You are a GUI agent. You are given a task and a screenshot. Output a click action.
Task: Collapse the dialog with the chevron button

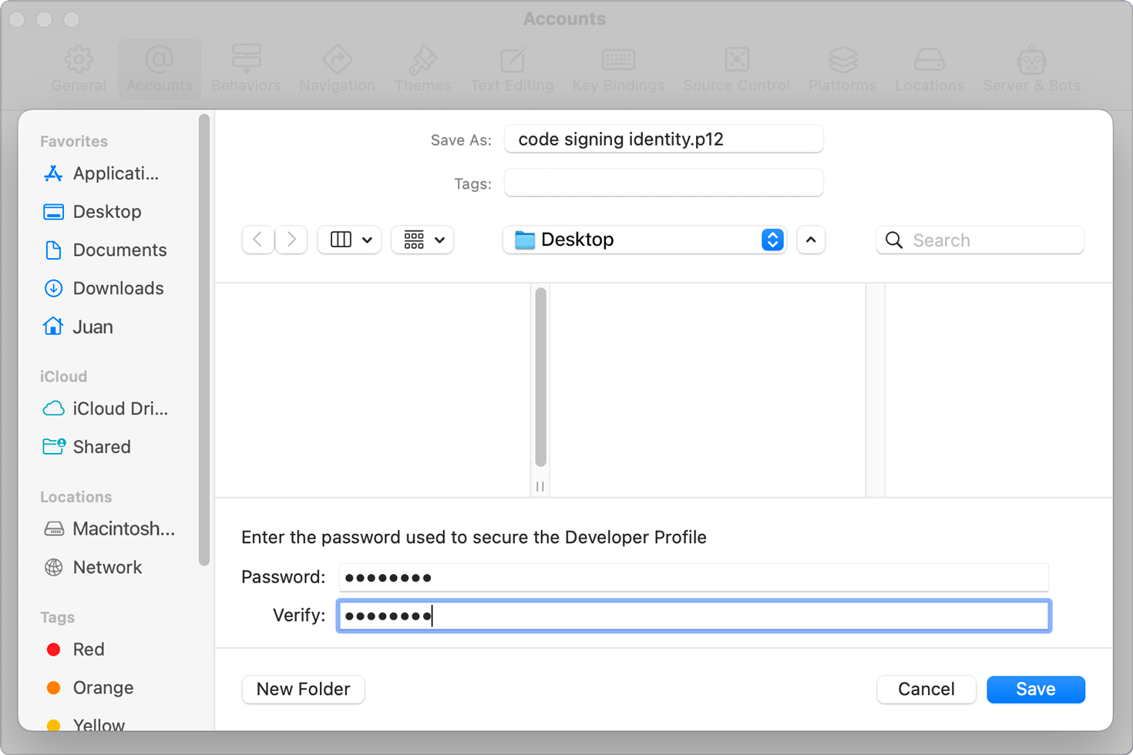811,240
